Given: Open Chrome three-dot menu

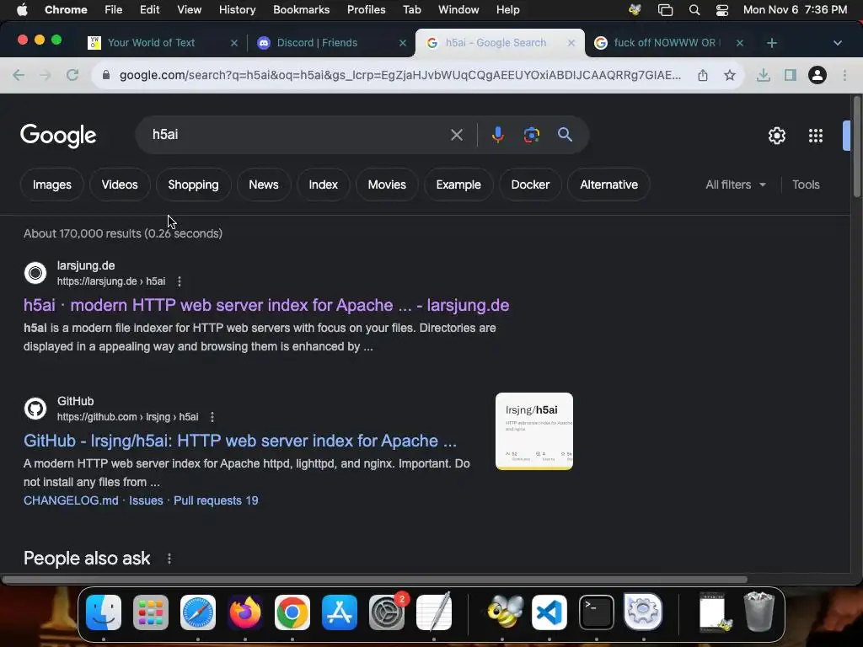Looking at the screenshot, I should point(844,75).
